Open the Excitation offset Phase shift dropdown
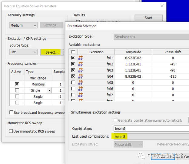189x164 pixels. (x=128, y=144)
